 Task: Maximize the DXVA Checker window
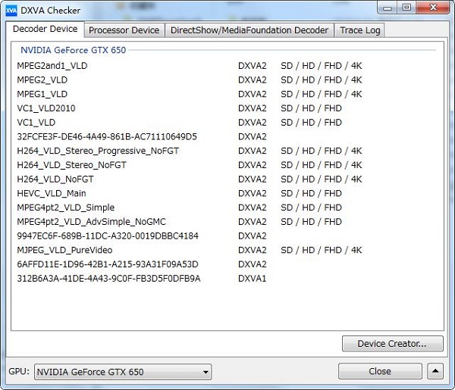(x=406, y=8)
